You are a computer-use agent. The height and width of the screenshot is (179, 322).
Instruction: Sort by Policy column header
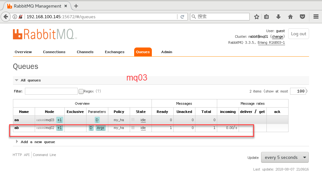click(119, 112)
